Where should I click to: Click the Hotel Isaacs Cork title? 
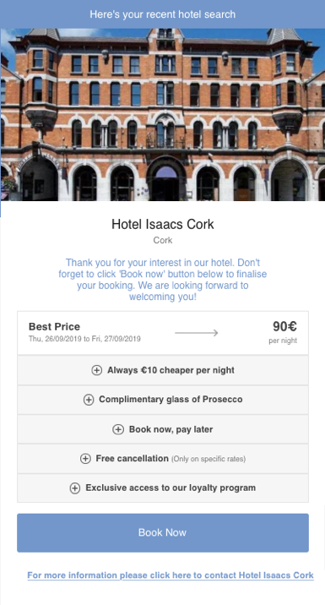click(x=163, y=224)
